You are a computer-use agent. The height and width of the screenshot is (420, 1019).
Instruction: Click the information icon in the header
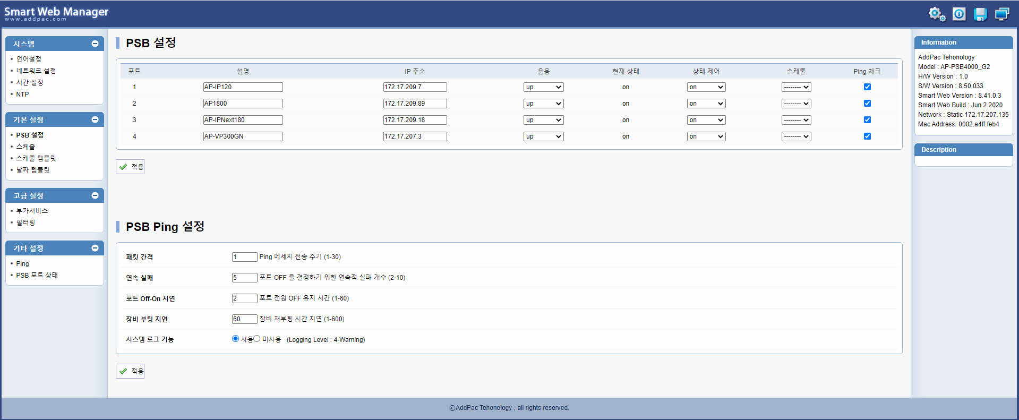click(x=959, y=14)
